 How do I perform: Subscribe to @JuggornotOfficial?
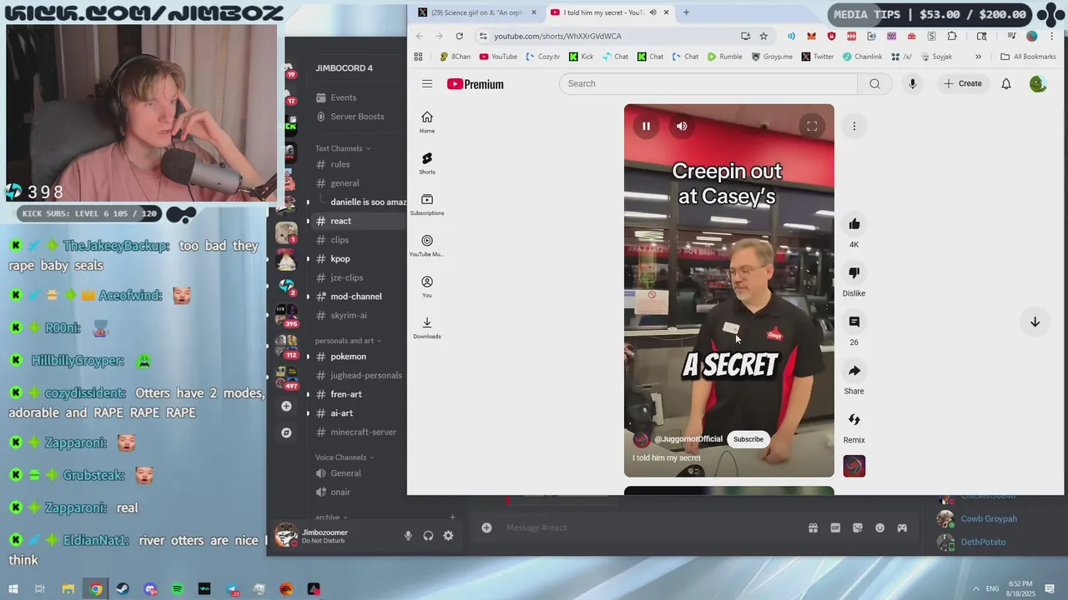748,439
